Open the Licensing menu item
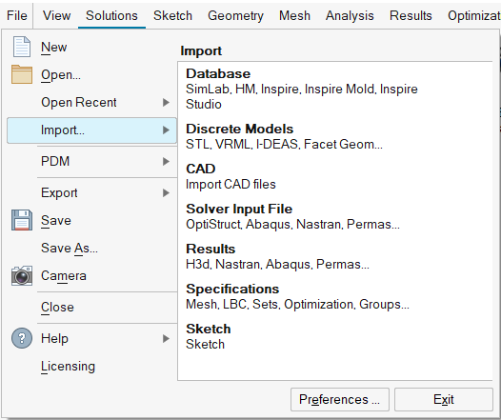Screen dimensions: 501x420 point(68,367)
